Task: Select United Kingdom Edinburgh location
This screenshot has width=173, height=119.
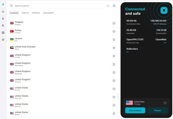Action: pos(63,72)
